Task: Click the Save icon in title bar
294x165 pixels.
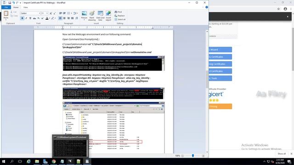Action: pos(10,3)
